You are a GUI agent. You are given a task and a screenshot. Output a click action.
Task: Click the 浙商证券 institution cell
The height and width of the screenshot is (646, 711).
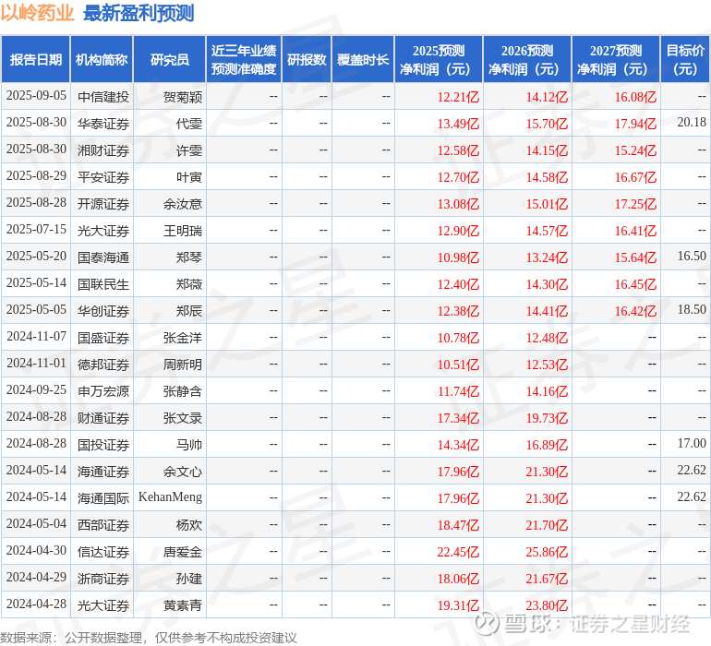point(103,578)
